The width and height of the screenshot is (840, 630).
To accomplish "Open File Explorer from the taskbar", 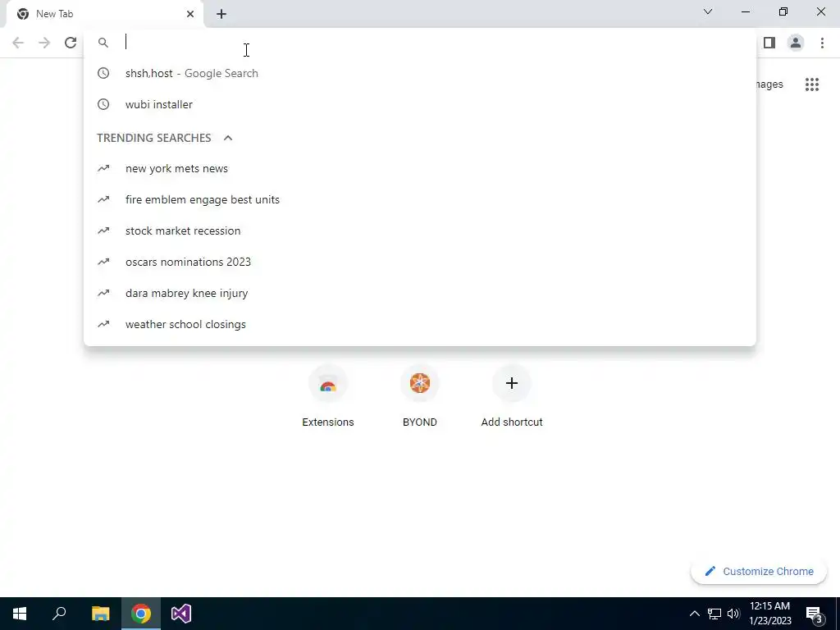I will (100, 614).
